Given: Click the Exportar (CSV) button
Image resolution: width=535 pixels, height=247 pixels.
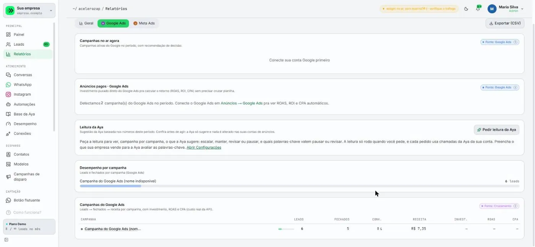Looking at the screenshot, I should point(505,23).
